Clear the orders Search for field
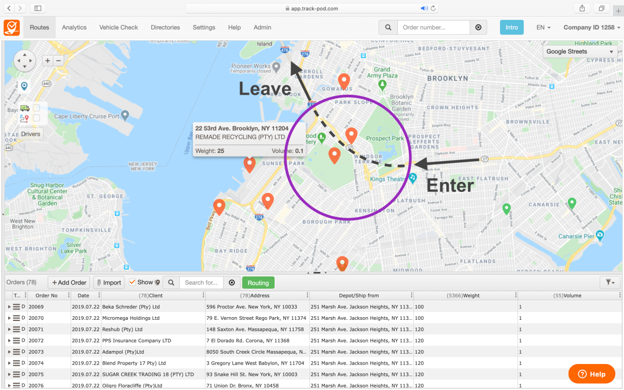The height and width of the screenshot is (390, 624). pyautogui.click(x=231, y=283)
